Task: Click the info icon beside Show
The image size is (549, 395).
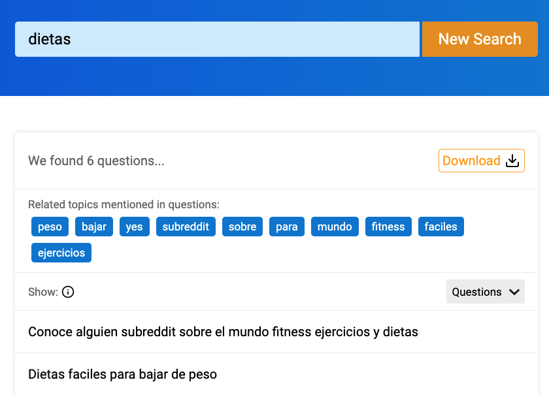Action: (x=68, y=292)
